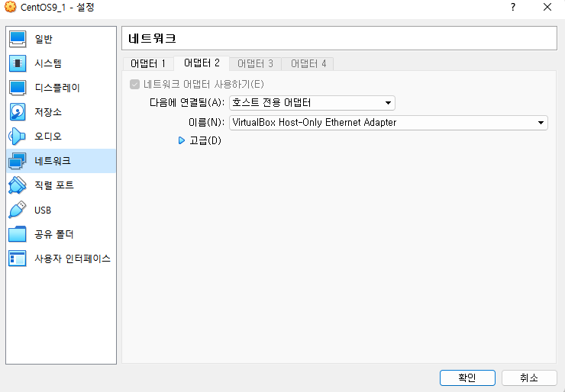Click the VirtualBox app icon in title bar

point(10,7)
